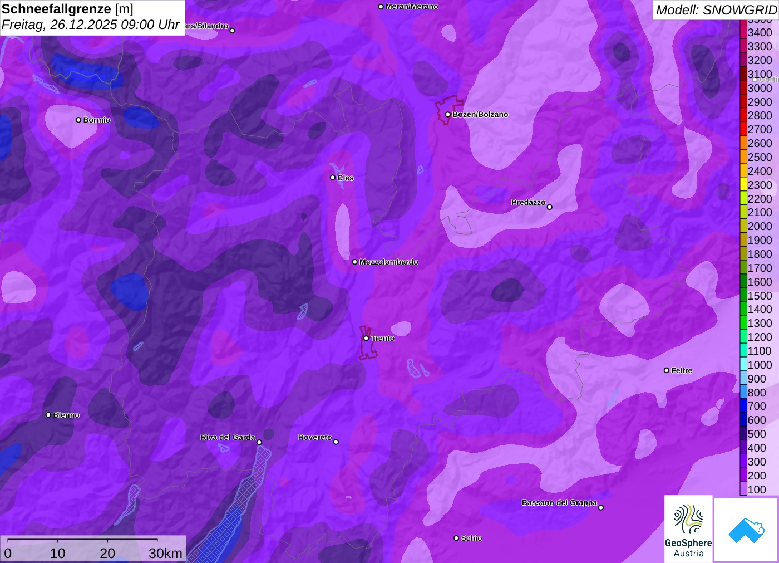Click the Schio location marker

click(x=456, y=538)
